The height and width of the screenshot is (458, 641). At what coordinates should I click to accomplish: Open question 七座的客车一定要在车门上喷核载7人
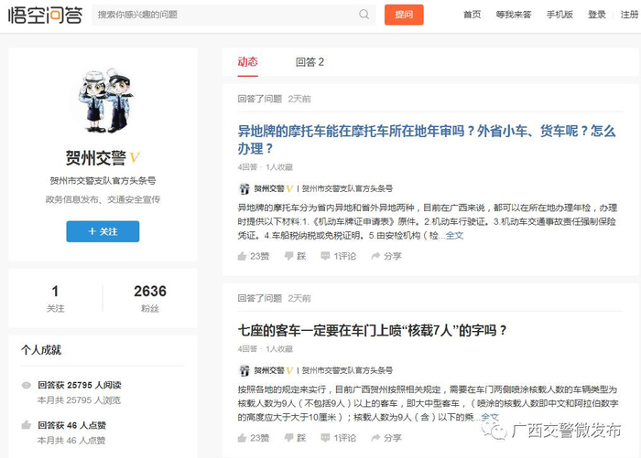click(373, 330)
